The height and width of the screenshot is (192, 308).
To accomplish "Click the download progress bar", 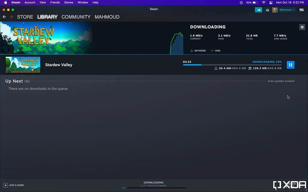I will coord(232,65).
